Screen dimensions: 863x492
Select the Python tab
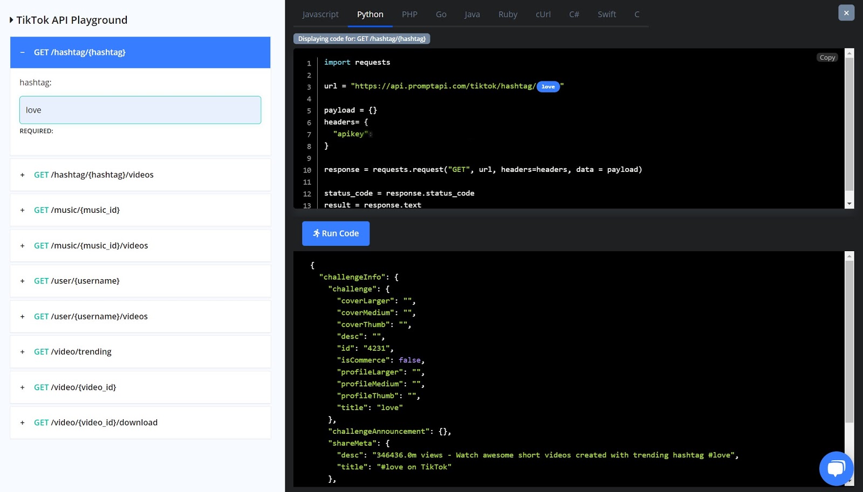click(x=370, y=15)
